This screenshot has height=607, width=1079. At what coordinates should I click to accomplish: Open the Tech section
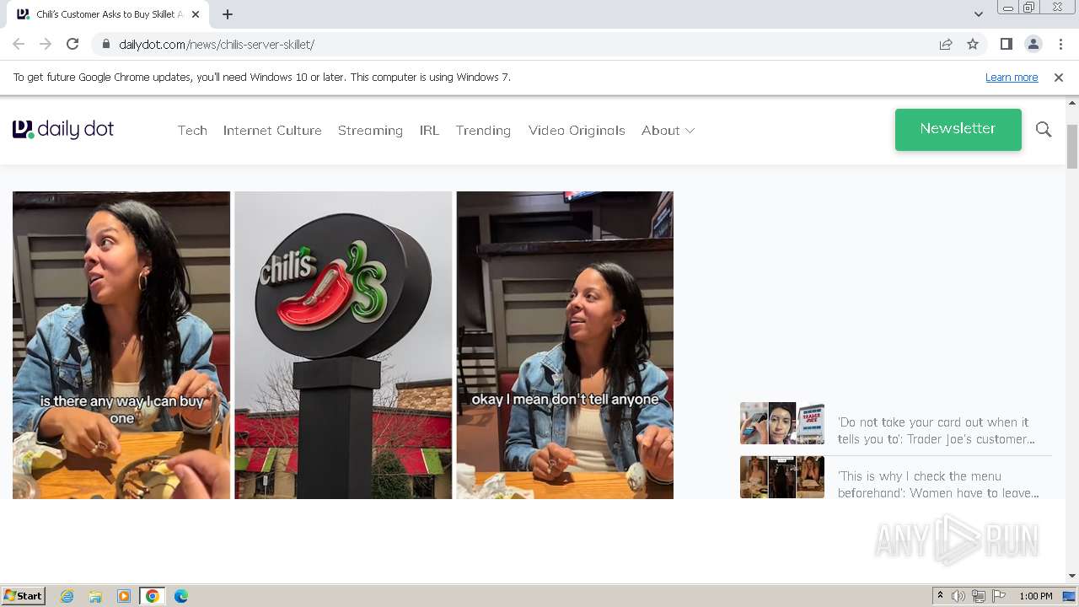click(192, 131)
